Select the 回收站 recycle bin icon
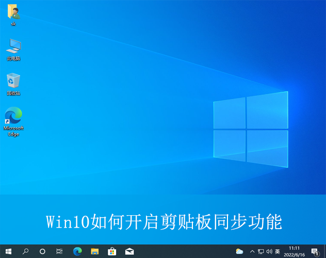This screenshot has width=326, height=258. tap(13, 83)
